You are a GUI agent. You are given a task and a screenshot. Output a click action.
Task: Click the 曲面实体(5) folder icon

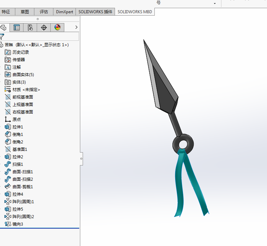8,74
